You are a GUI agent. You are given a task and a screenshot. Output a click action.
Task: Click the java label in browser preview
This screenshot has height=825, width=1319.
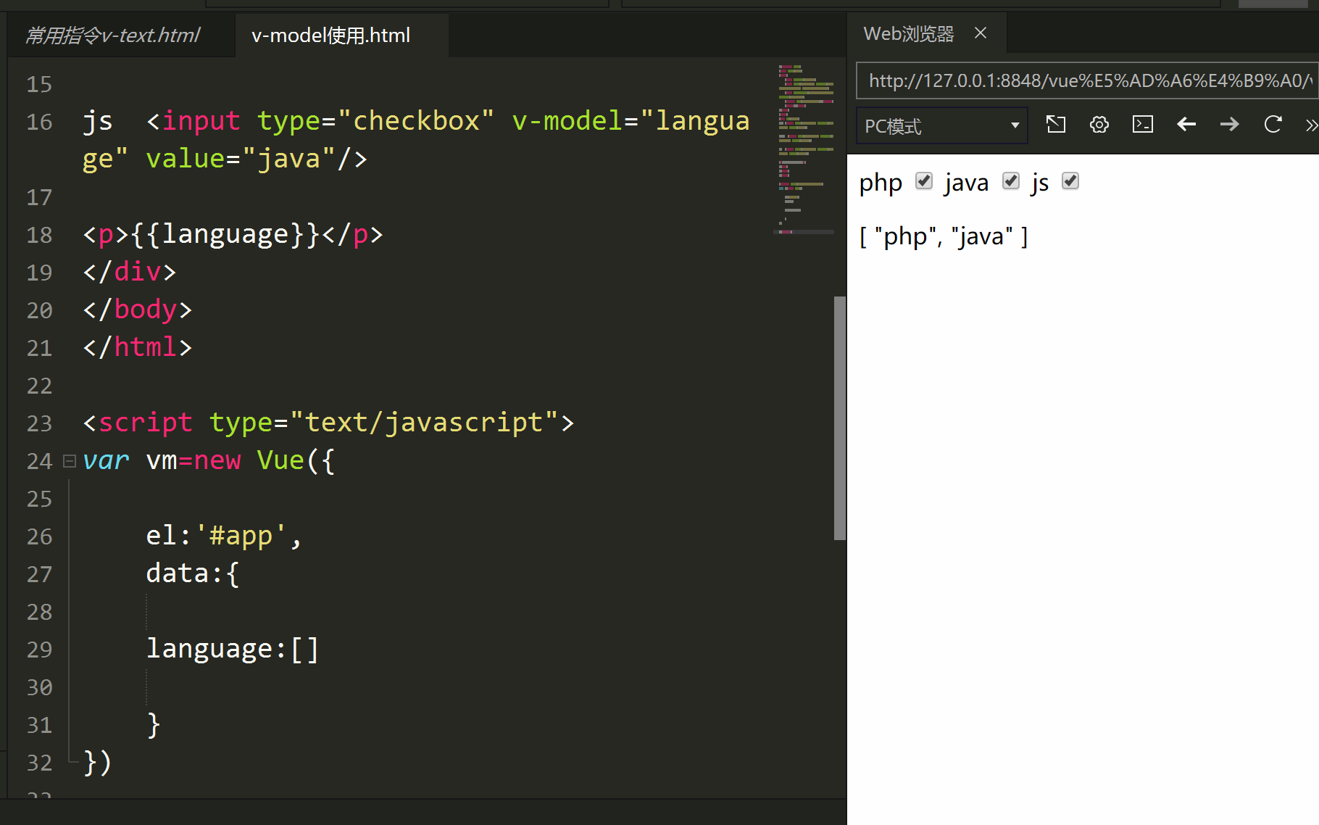[x=967, y=183]
